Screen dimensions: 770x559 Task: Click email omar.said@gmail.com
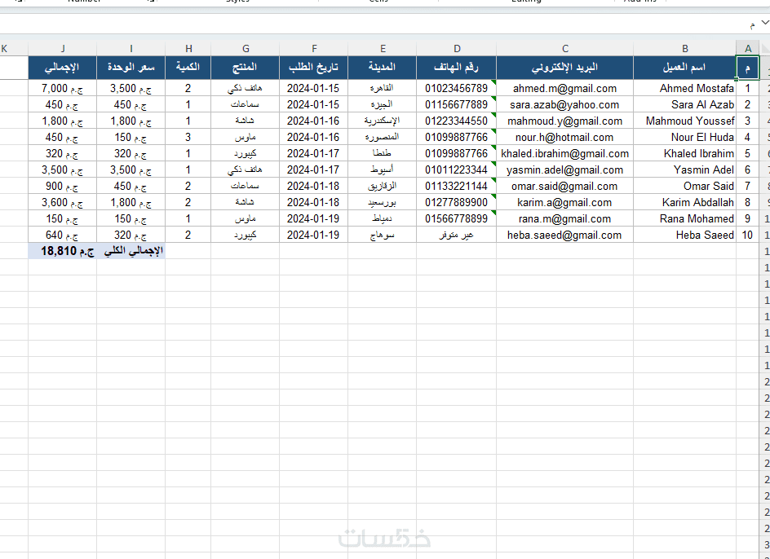coord(564,186)
